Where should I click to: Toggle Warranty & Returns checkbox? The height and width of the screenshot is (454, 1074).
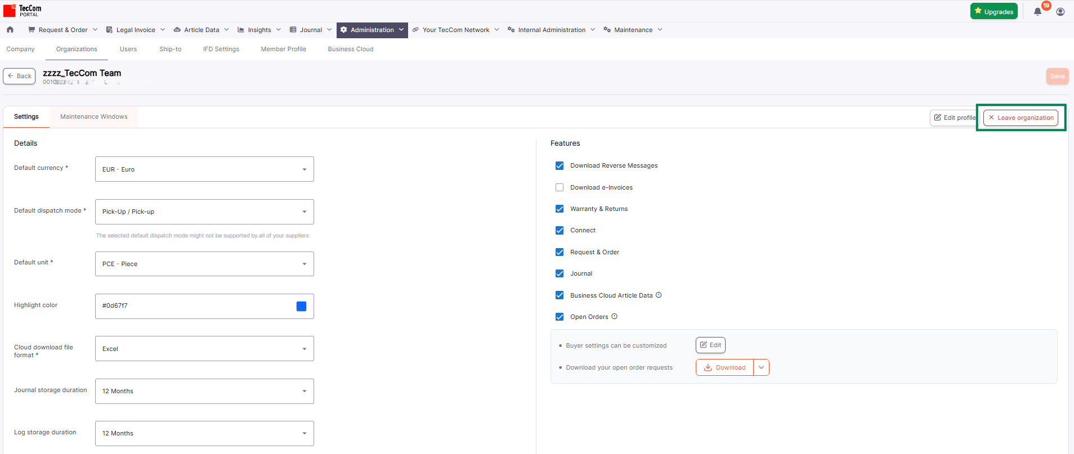click(560, 209)
